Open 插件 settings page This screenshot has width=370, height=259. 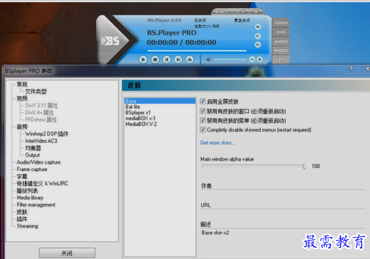(22, 219)
